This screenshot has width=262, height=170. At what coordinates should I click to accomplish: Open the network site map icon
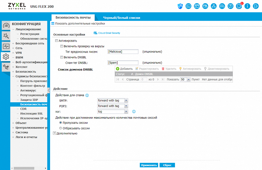[214, 6]
